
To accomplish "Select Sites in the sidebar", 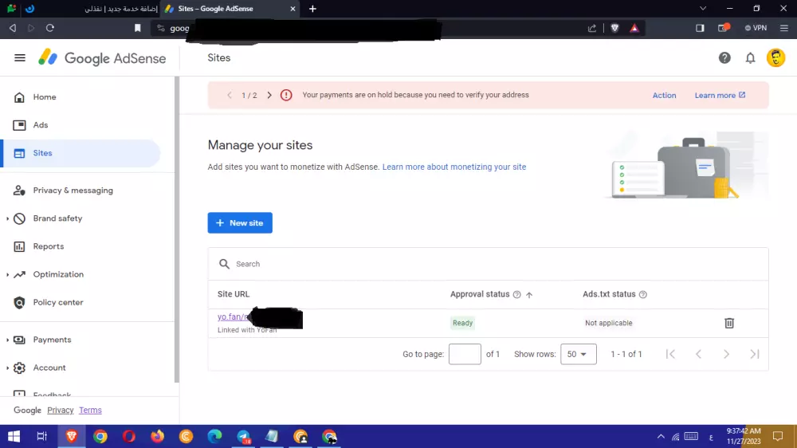I will coord(81,153).
